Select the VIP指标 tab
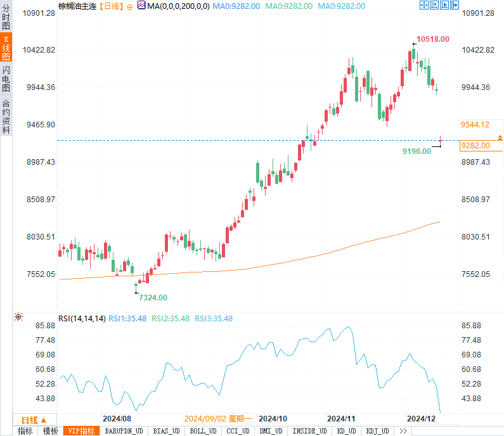The width and height of the screenshot is (504, 436). click(x=82, y=431)
